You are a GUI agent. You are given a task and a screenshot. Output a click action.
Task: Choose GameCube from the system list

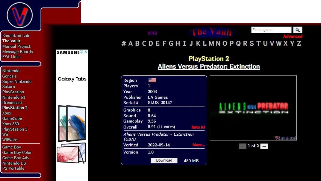(x=12, y=118)
